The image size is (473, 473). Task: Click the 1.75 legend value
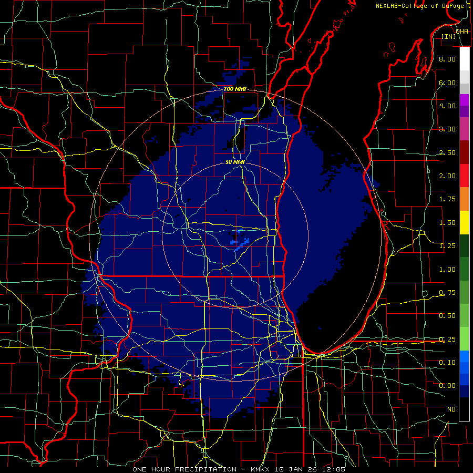(447, 199)
